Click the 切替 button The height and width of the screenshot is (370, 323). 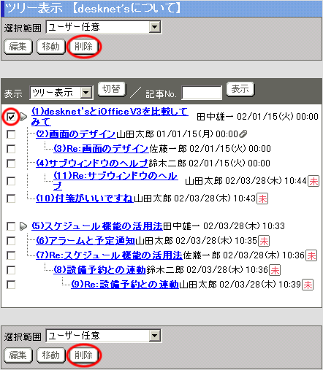coord(112,89)
